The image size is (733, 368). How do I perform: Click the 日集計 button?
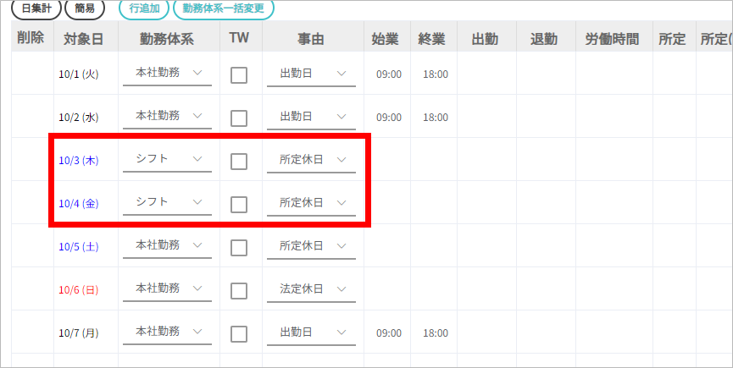coord(36,8)
